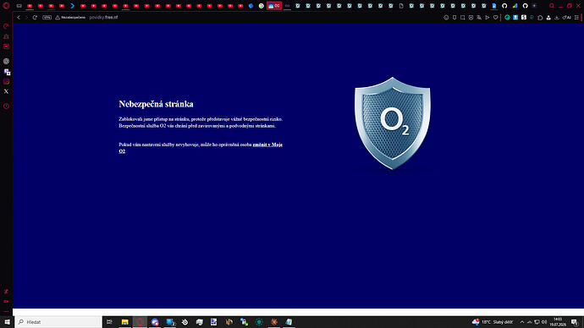Open Easy Setup menu in toolbar
Image resolution: width=584 pixels, height=328 pixels.
click(576, 18)
